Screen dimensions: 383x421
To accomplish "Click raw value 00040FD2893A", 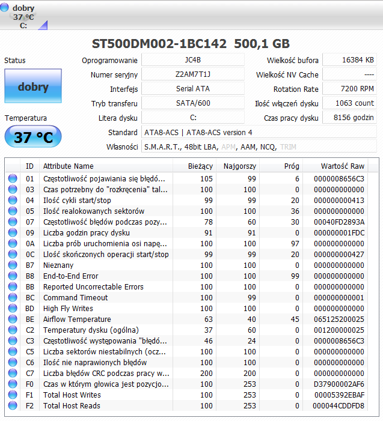I will [339, 222].
